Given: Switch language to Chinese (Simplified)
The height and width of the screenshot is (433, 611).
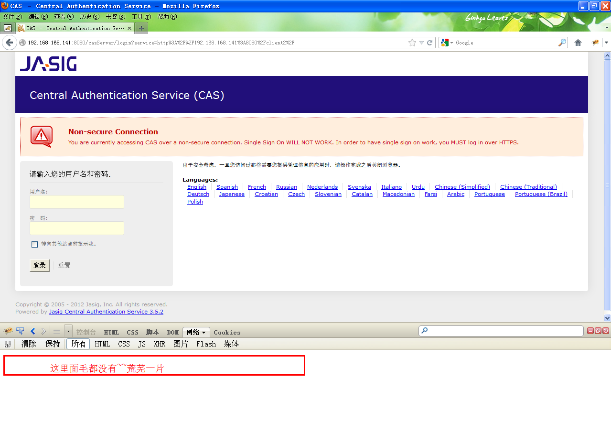Looking at the screenshot, I should coord(462,187).
